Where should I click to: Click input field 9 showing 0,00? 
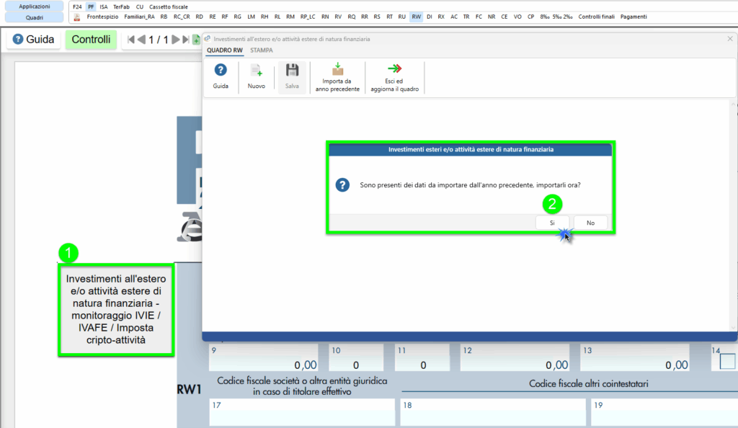[264, 358]
